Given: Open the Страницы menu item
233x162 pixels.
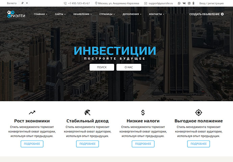Looking at the screenshot, I should point(107,14).
